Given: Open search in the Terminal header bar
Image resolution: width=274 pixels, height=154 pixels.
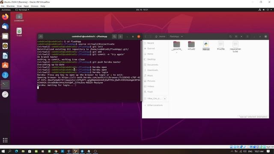Looking at the screenshot, I should tap(114, 36).
